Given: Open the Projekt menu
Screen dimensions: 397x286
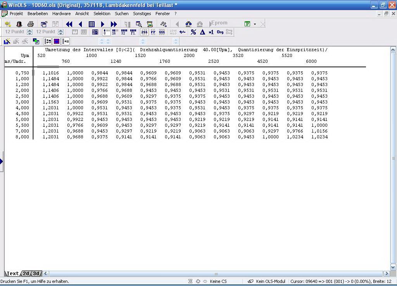Looking at the screenshot, I should [x=16, y=14].
